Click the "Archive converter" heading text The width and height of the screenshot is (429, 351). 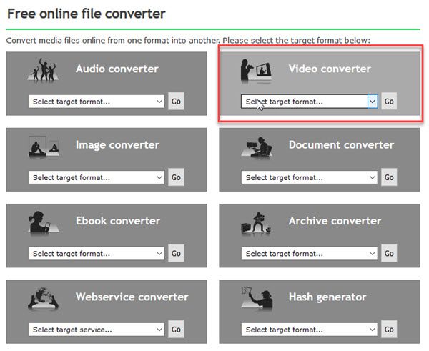point(335,221)
